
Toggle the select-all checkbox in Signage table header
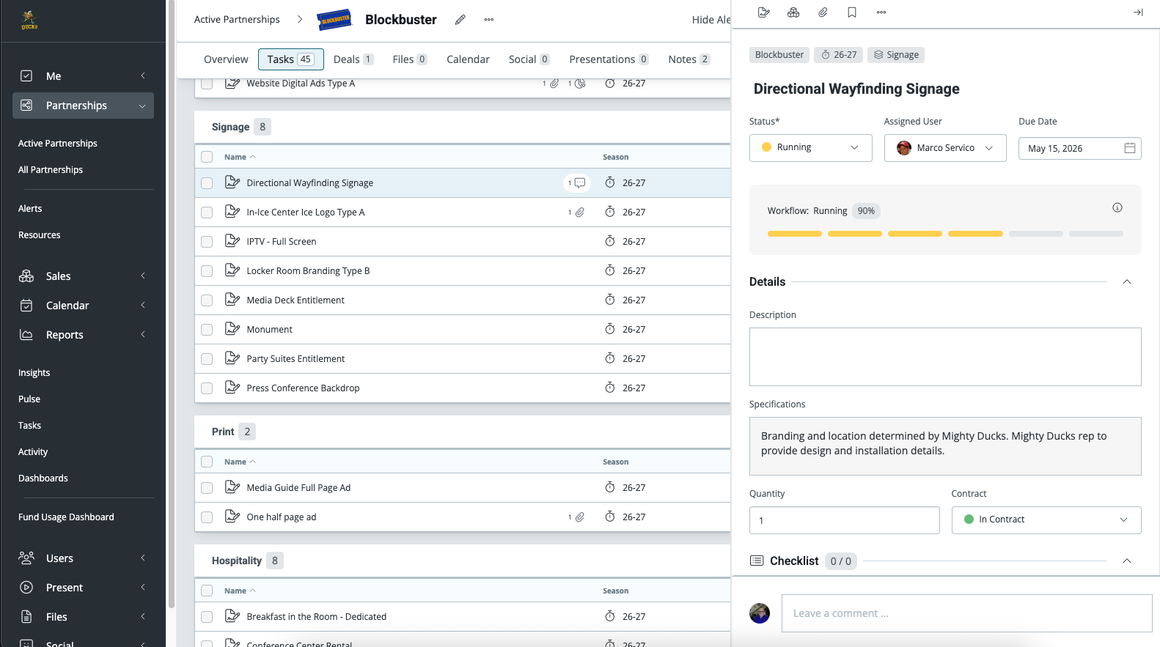tap(207, 157)
